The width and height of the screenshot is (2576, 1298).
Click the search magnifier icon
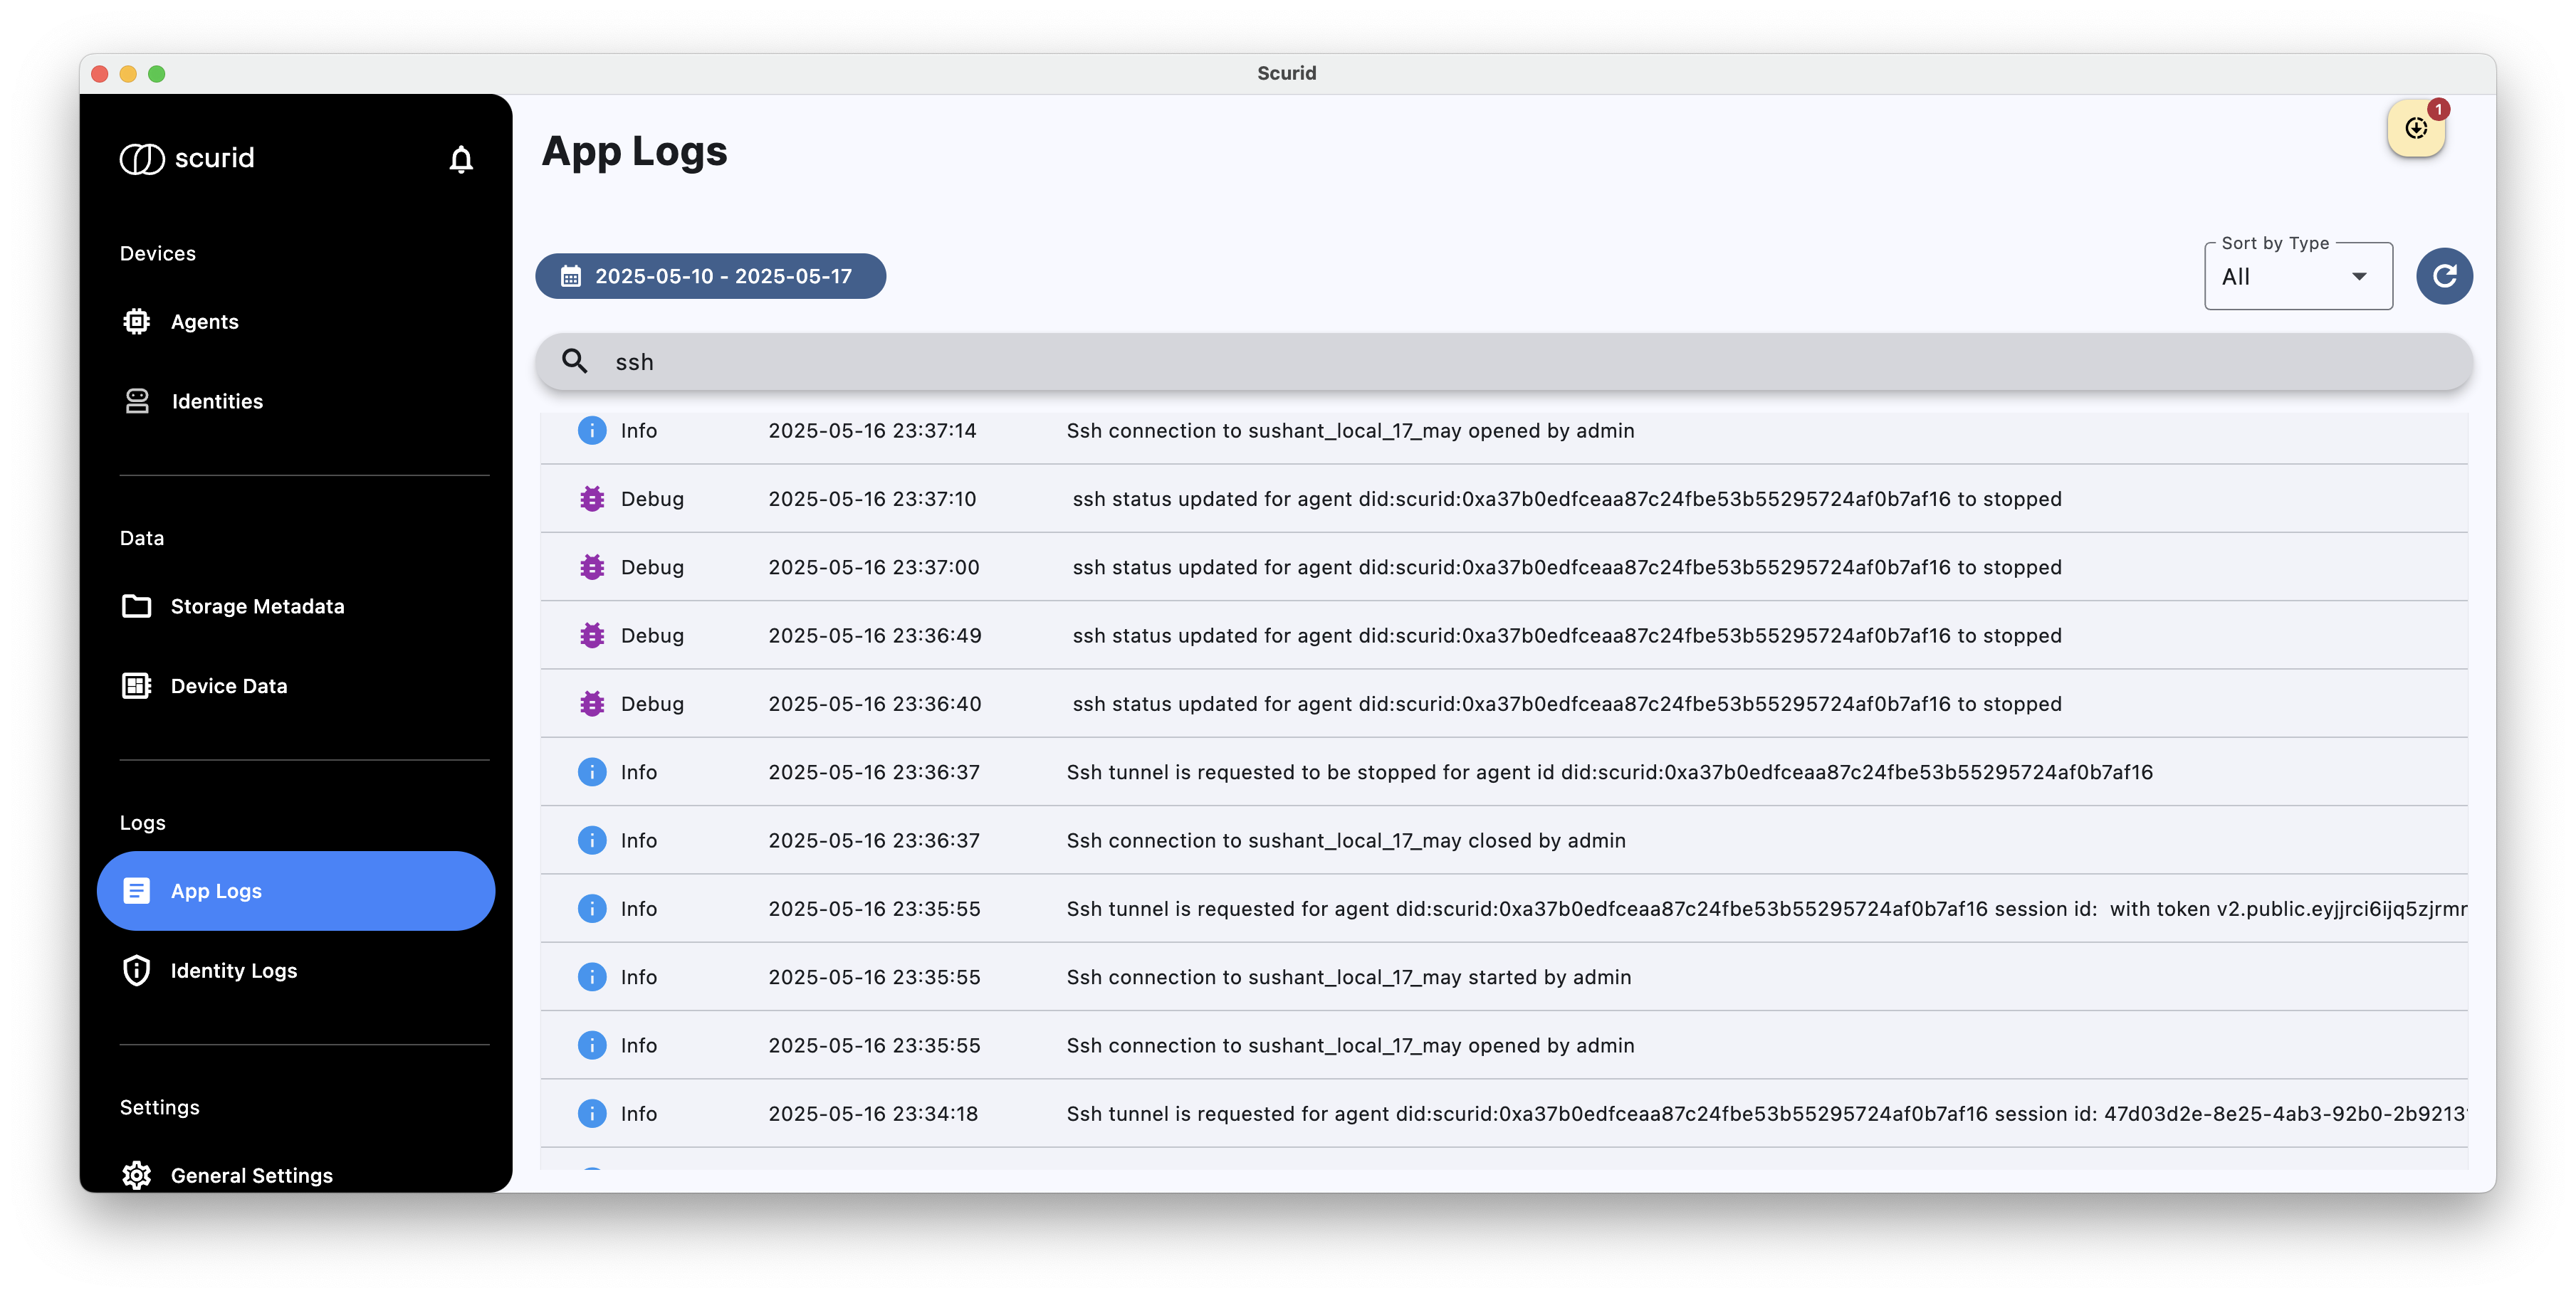574,361
